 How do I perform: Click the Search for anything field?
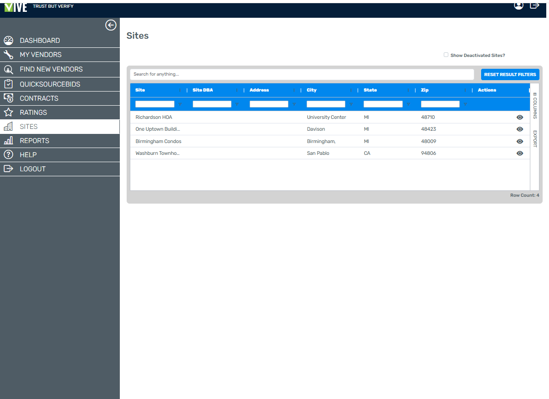302,74
